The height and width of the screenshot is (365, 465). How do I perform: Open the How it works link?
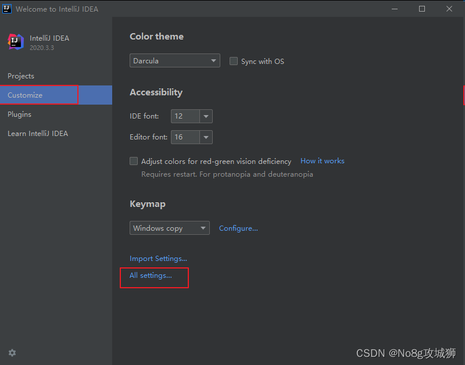point(323,161)
